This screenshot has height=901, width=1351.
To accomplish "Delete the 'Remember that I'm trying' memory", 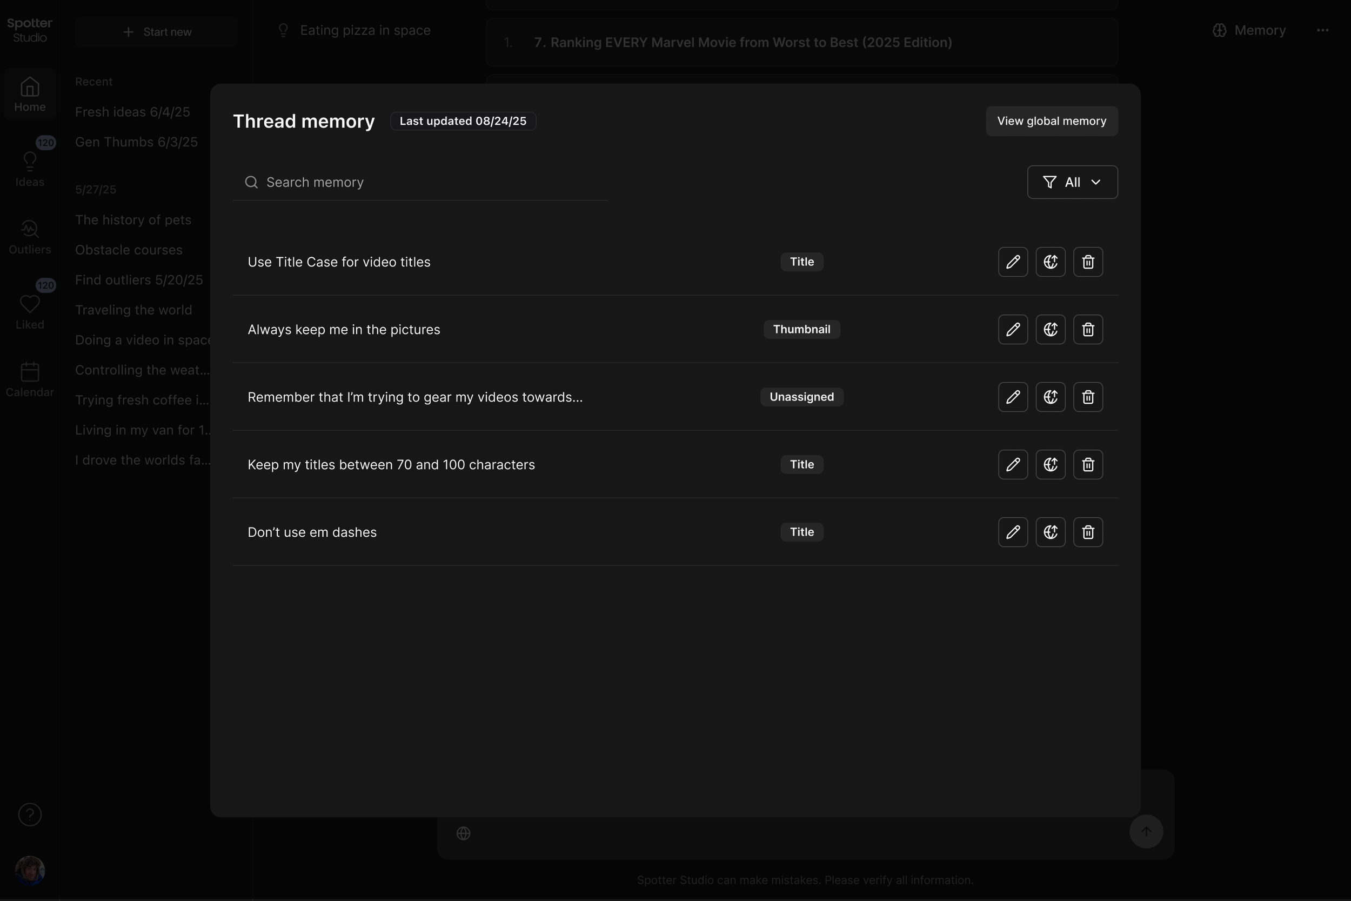I will click(x=1088, y=397).
